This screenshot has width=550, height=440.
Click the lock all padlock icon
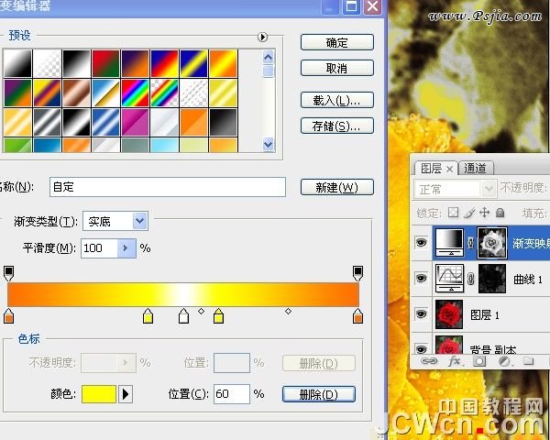pyautogui.click(x=500, y=213)
